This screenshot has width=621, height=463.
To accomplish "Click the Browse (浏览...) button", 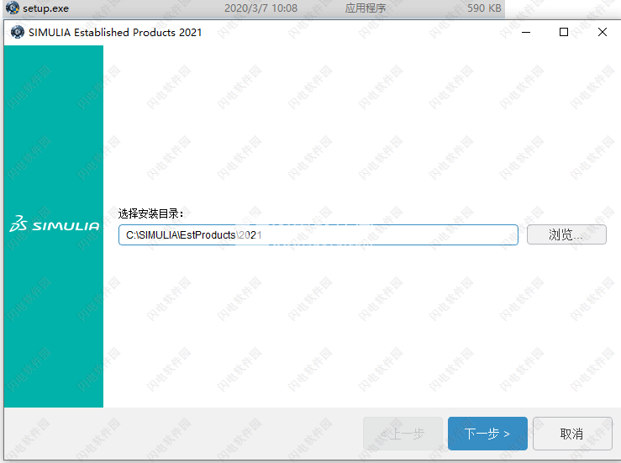I will [566, 235].
